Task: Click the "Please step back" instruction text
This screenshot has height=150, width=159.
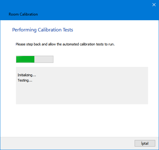Action: [65, 44]
